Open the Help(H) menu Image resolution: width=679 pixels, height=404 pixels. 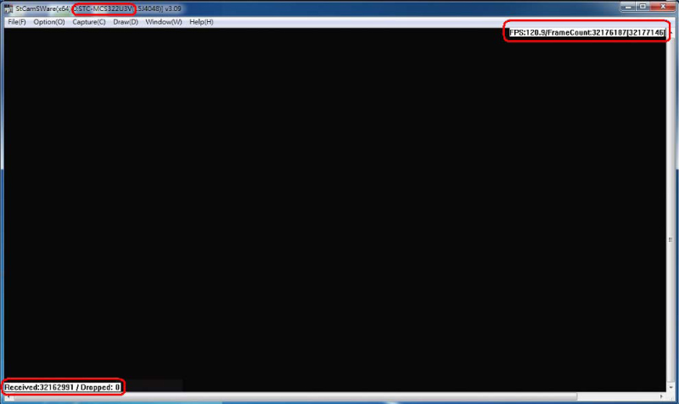point(201,21)
